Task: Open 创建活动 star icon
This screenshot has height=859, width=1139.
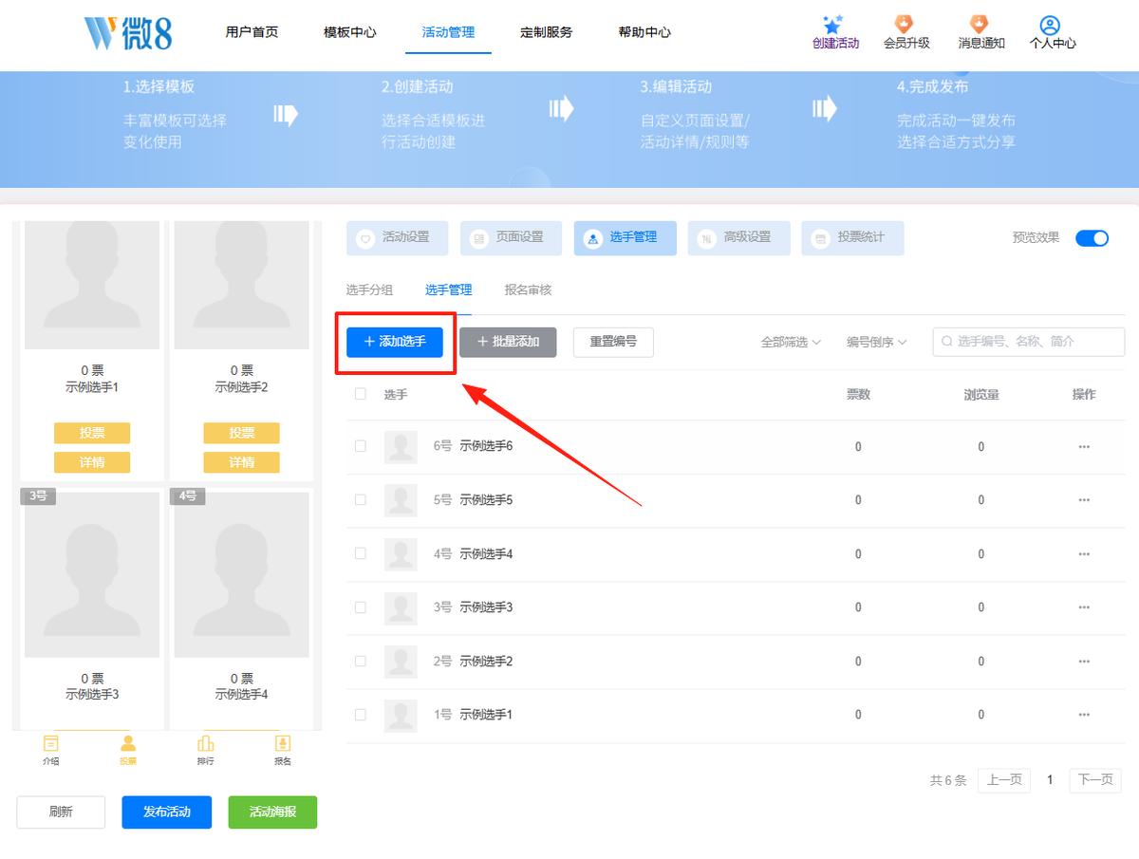Action: [x=834, y=25]
